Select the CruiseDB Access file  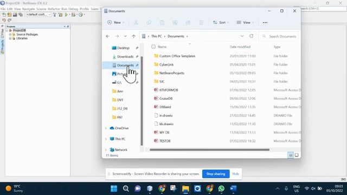point(166,99)
